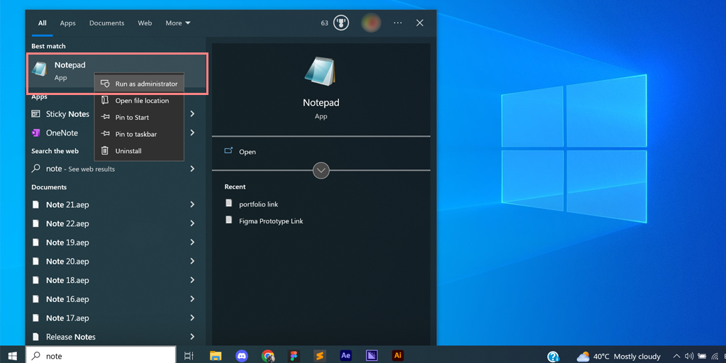Screen dimensions: 726x363
Task: Expand Note 21.aep result arrow
Action: 193,205
